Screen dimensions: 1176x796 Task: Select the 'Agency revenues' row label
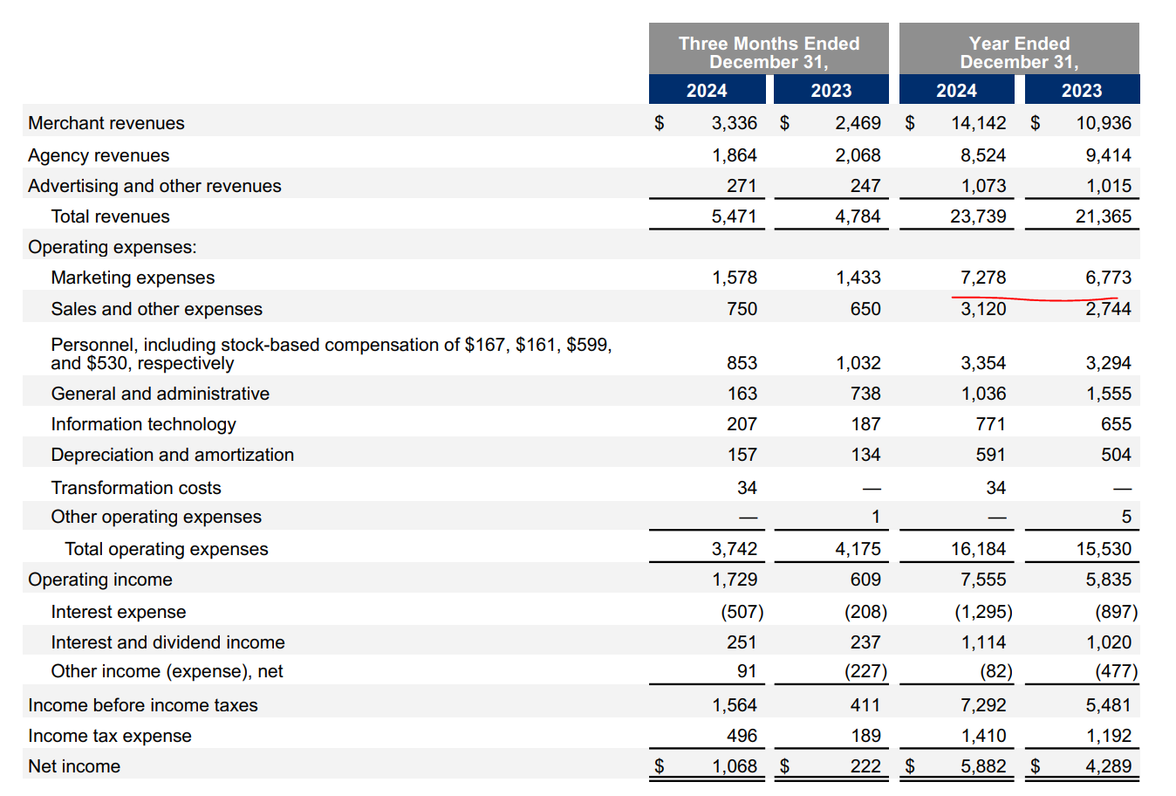(x=99, y=155)
